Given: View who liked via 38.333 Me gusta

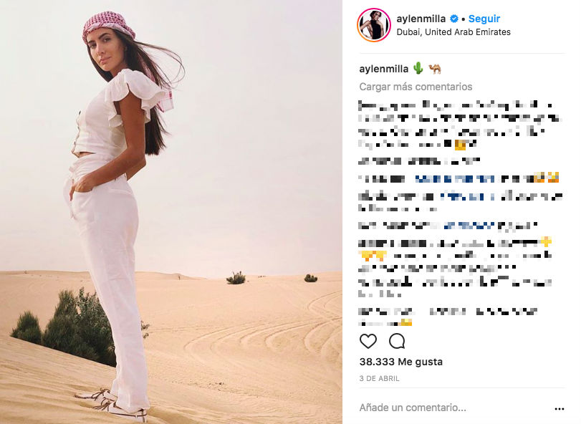Looking at the screenshot, I should (x=401, y=362).
